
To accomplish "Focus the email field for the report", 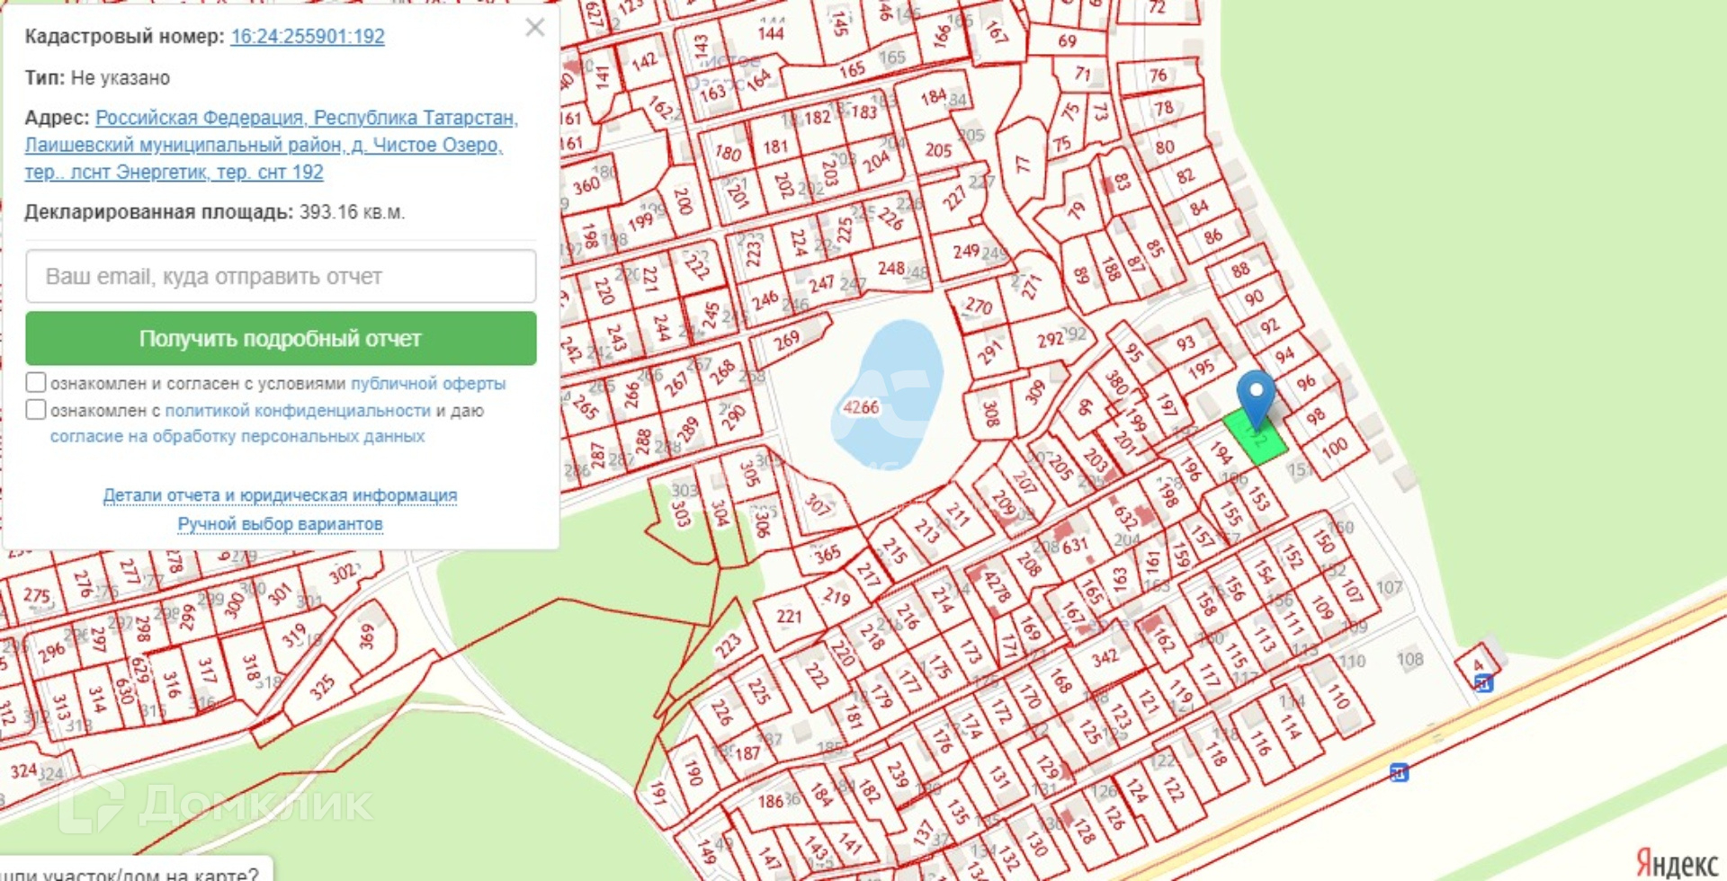I will pos(281,277).
